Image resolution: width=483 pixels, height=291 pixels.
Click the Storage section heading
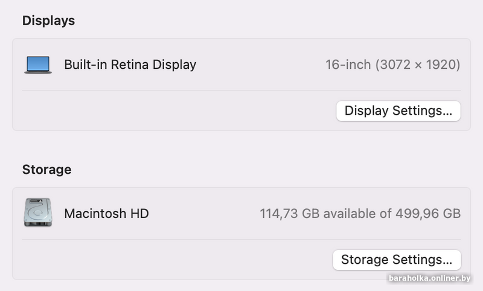47,170
